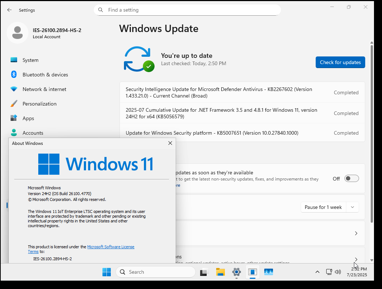Click the active About Windows taskbar icon
The image size is (382, 289).
253,272
